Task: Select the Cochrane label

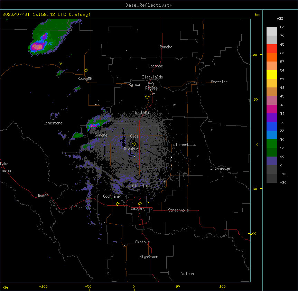Action: click(x=111, y=196)
